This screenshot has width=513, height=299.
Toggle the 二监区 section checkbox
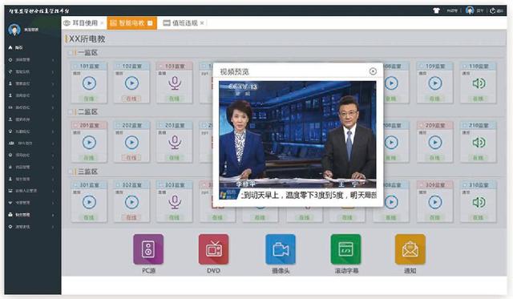point(71,112)
